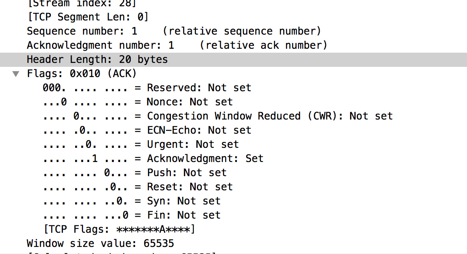The width and height of the screenshot is (467, 254).
Task: Click the Stream index: 28 row
Action: click(x=82, y=3)
